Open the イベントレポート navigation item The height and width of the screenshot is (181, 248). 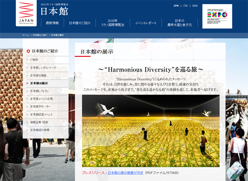click(146, 23)
